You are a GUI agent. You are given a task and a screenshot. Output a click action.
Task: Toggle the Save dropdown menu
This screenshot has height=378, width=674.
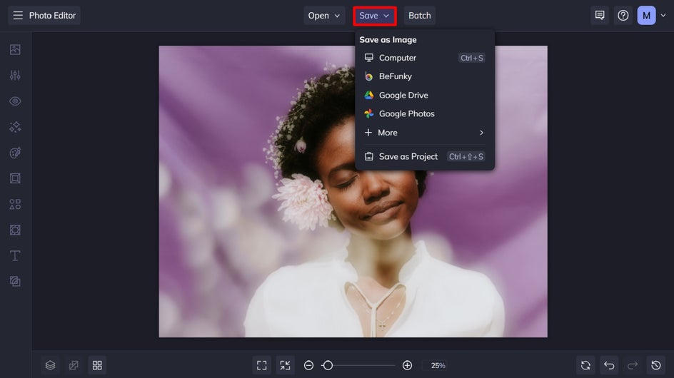click(x=374, y=16)
